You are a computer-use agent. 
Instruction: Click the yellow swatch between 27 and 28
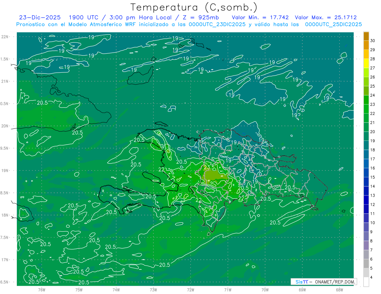366,63
